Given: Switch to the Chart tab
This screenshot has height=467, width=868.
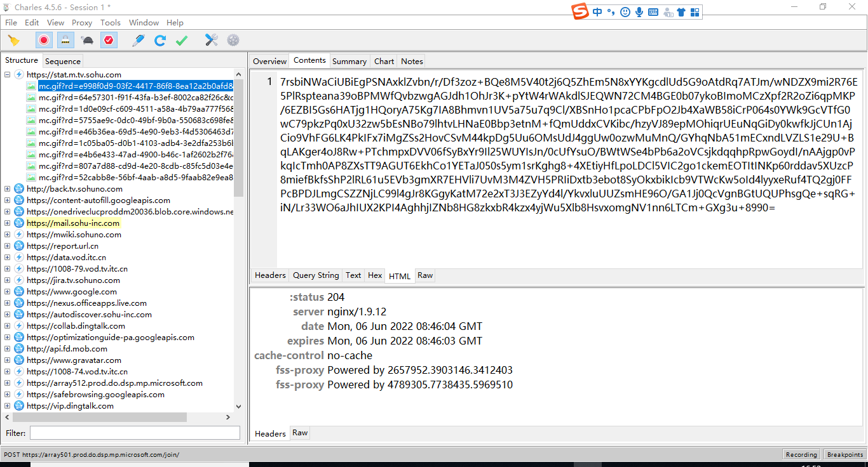Looking at the screenshot, I should (x=384, y=61).
